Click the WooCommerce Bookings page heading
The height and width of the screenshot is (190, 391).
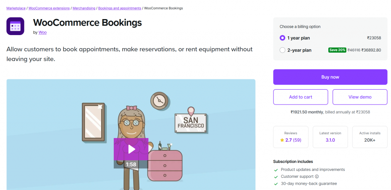87,23
